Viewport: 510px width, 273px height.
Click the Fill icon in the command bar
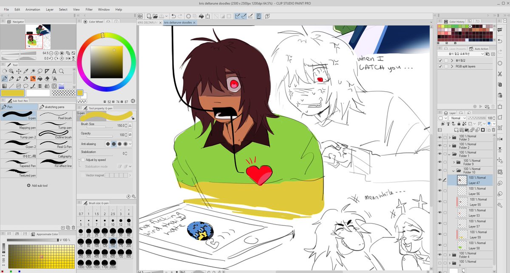[201, 16]
